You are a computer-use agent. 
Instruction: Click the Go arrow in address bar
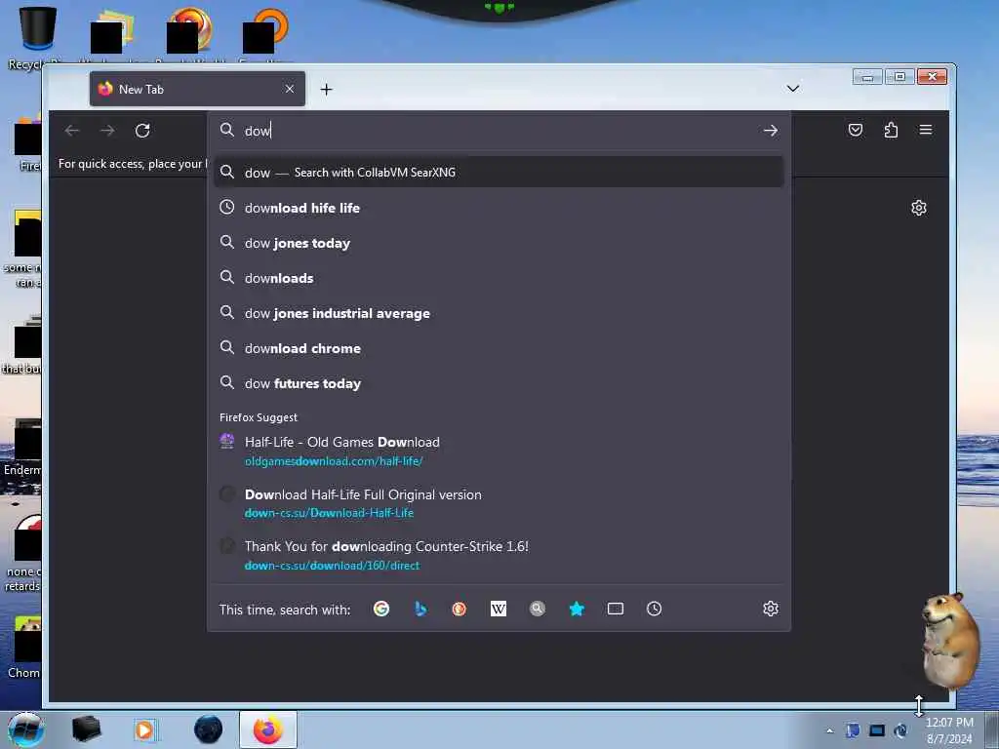pos(771,131)
